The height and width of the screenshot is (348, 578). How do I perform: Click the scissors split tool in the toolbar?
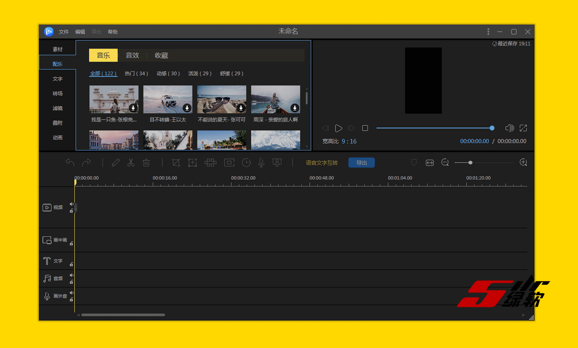click(x=130, y=163)
